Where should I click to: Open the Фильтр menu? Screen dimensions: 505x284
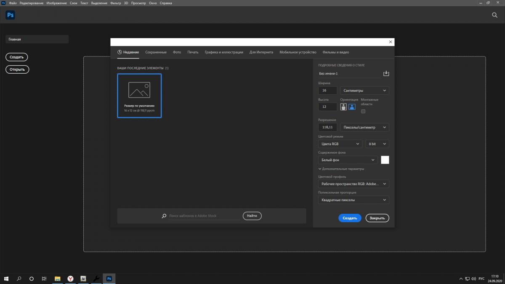(x=115, y=3)
